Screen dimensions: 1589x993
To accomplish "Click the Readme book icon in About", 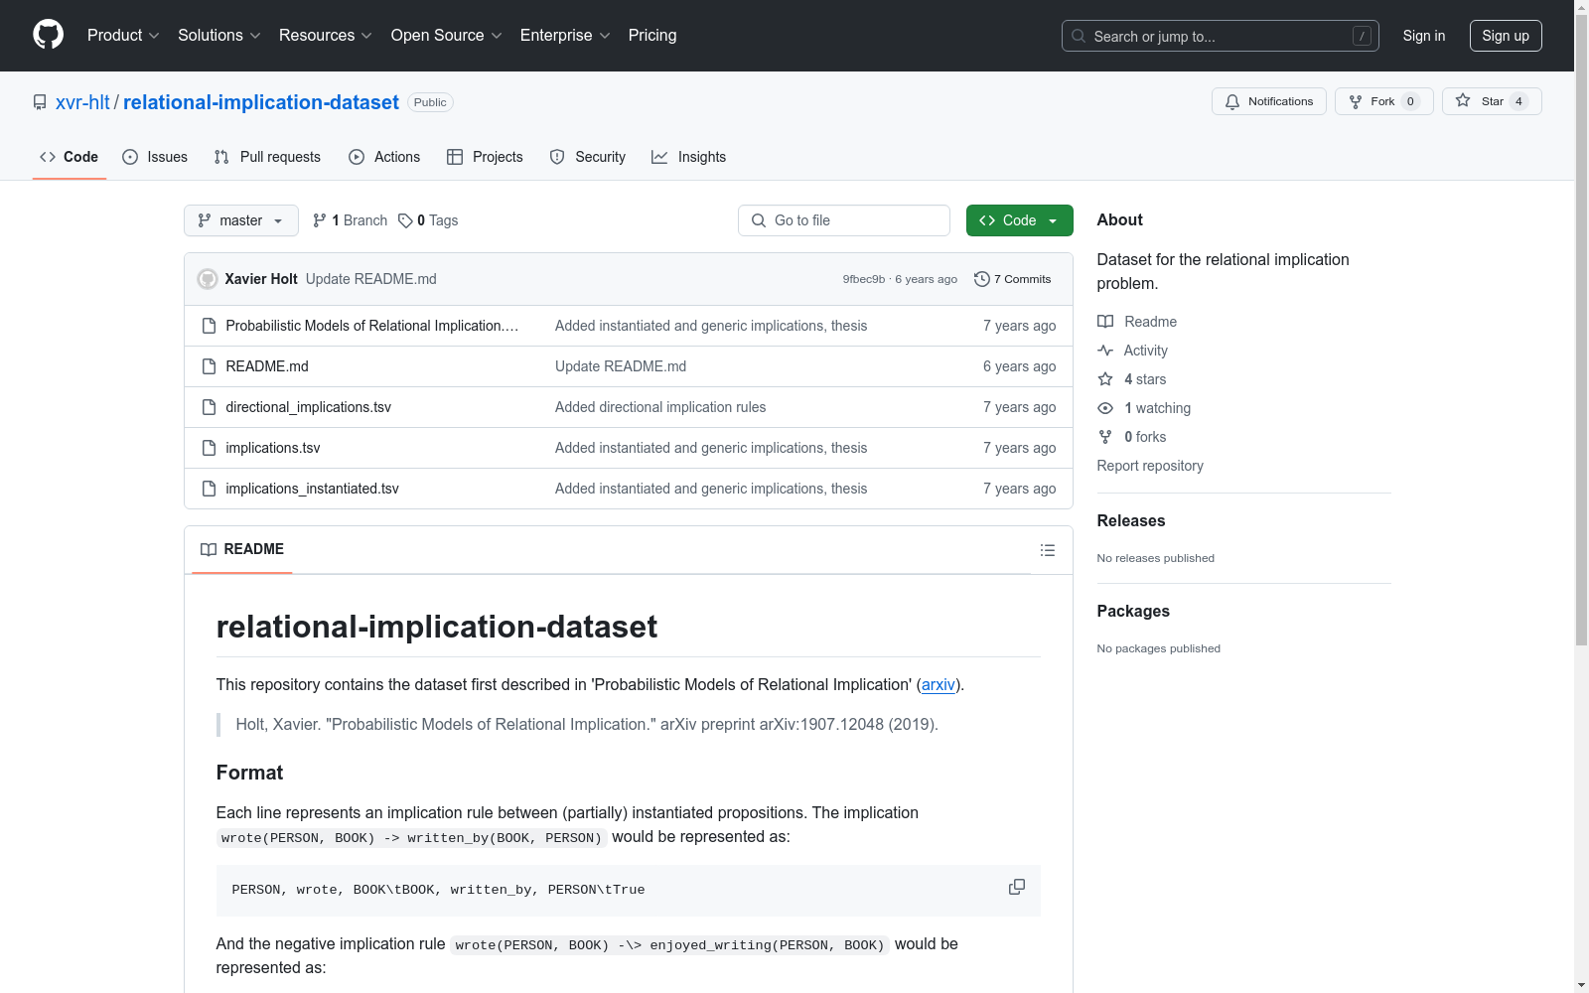I will 1105,322.
